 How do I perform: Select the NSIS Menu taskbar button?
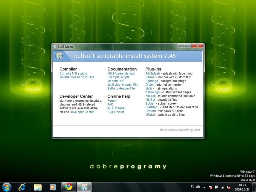click(x=84, y=187)
